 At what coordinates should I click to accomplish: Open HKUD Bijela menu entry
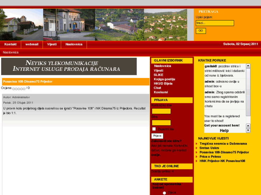pyautogui.click(x=163, y=83)
